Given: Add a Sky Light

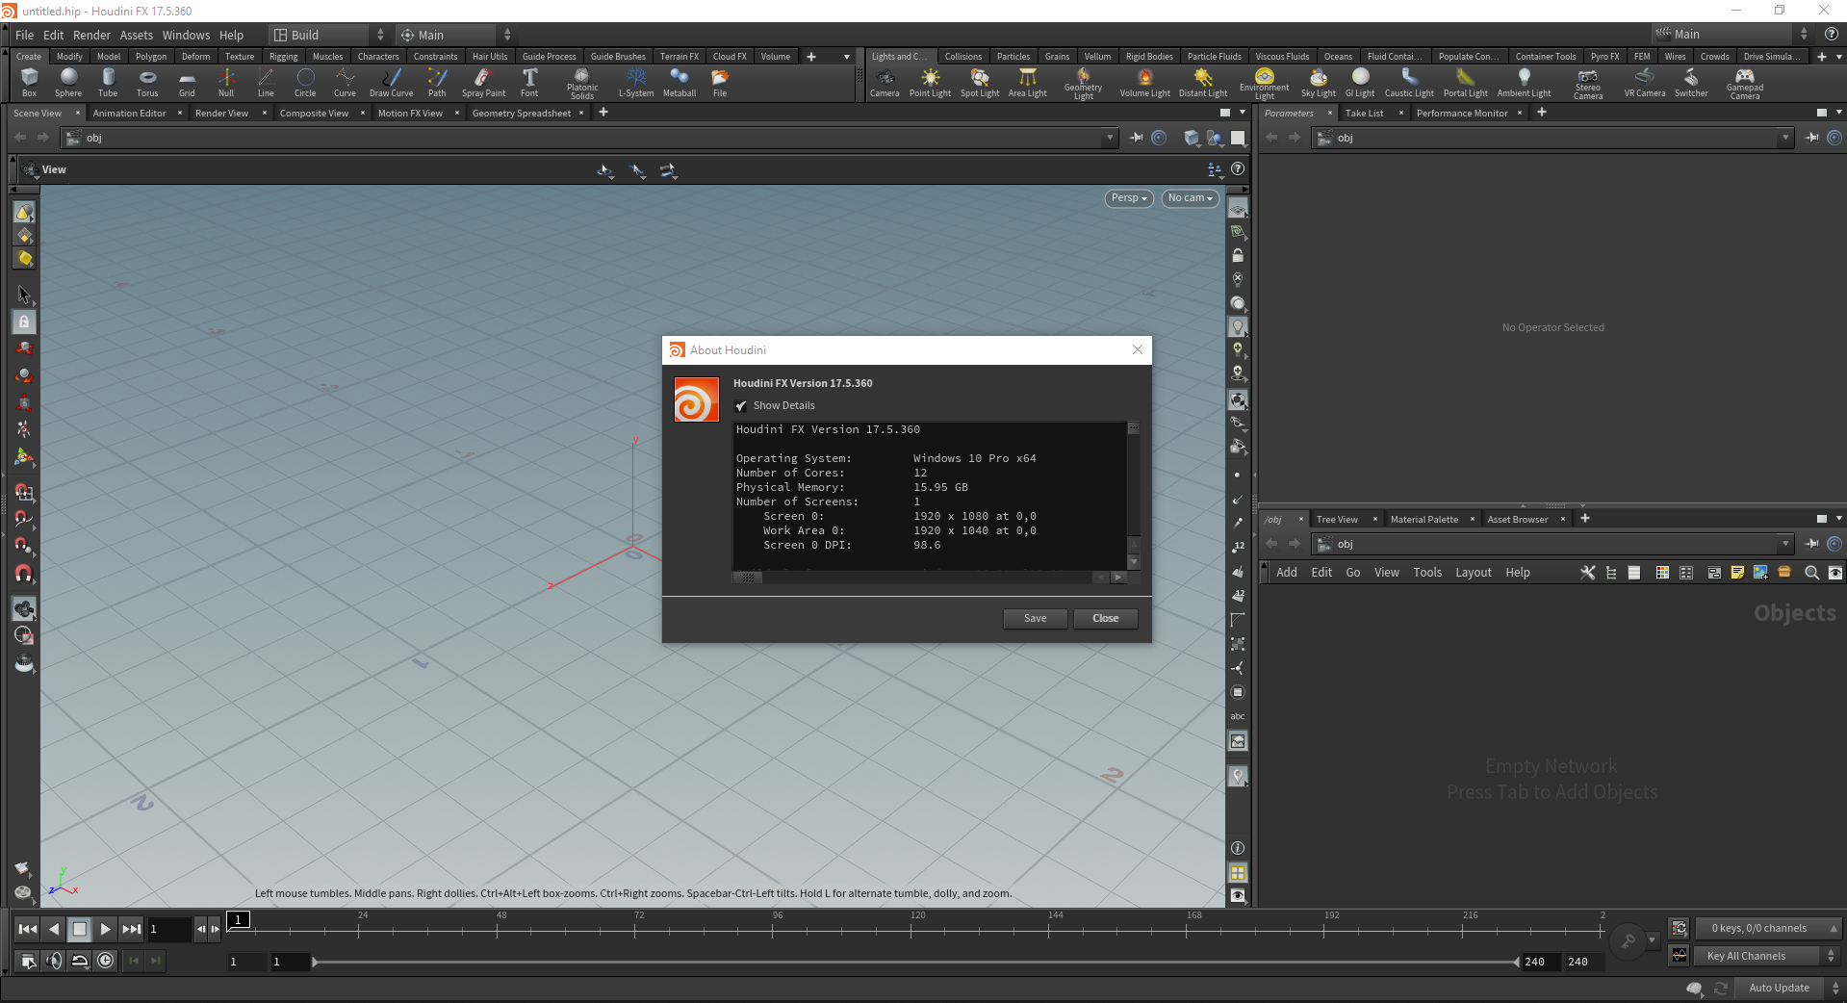Looking at the screenshot, I should coord(1319,83).
